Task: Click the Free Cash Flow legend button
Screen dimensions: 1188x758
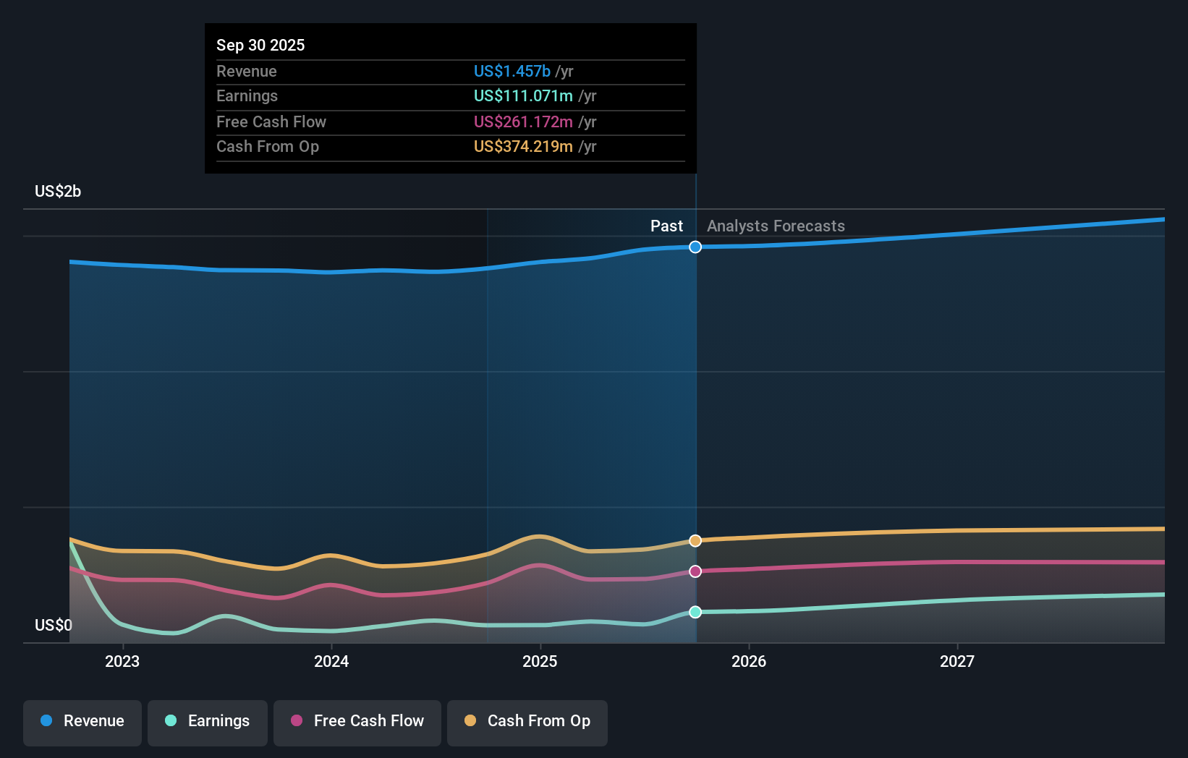Action: [357, 721]
